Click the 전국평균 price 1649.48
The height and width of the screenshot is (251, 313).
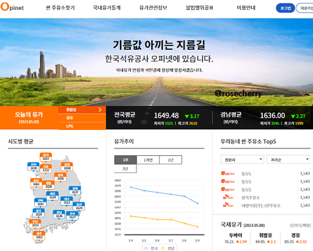166,116
